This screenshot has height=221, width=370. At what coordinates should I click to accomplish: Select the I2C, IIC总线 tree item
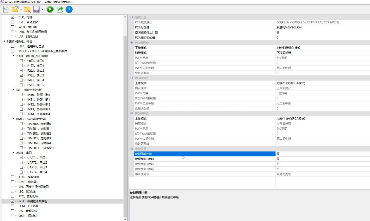click(28, 191)
